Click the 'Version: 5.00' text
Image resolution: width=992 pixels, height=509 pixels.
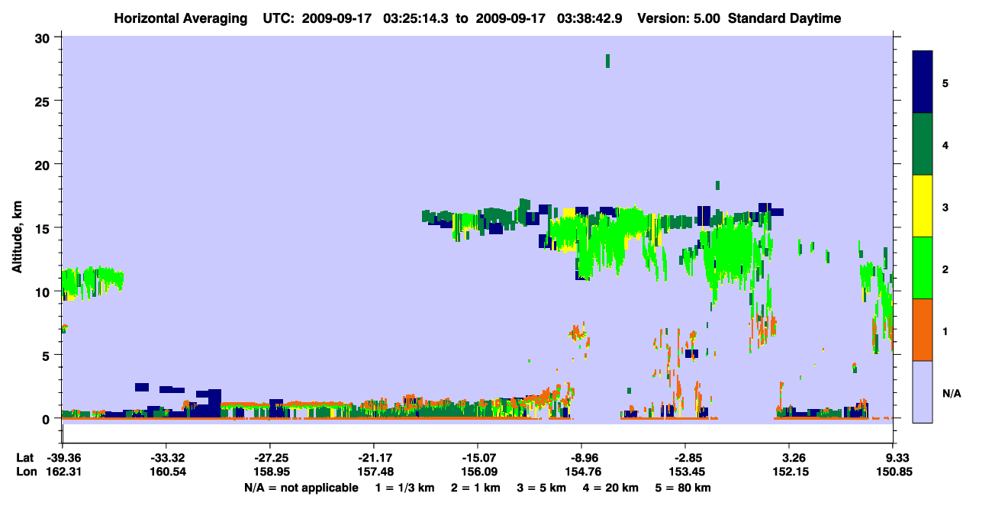pos(677,18)
